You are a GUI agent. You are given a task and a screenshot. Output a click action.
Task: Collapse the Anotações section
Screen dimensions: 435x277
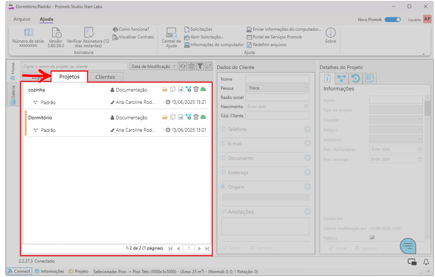307,212
